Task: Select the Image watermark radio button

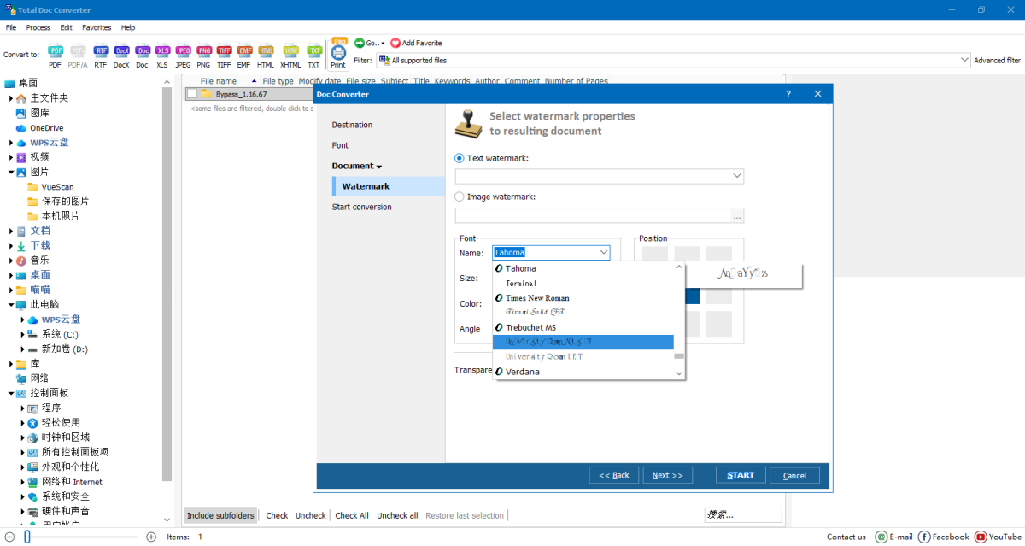Action: pos(460,197)
